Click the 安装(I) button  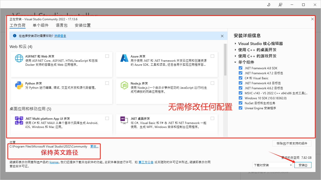[303, 165]
